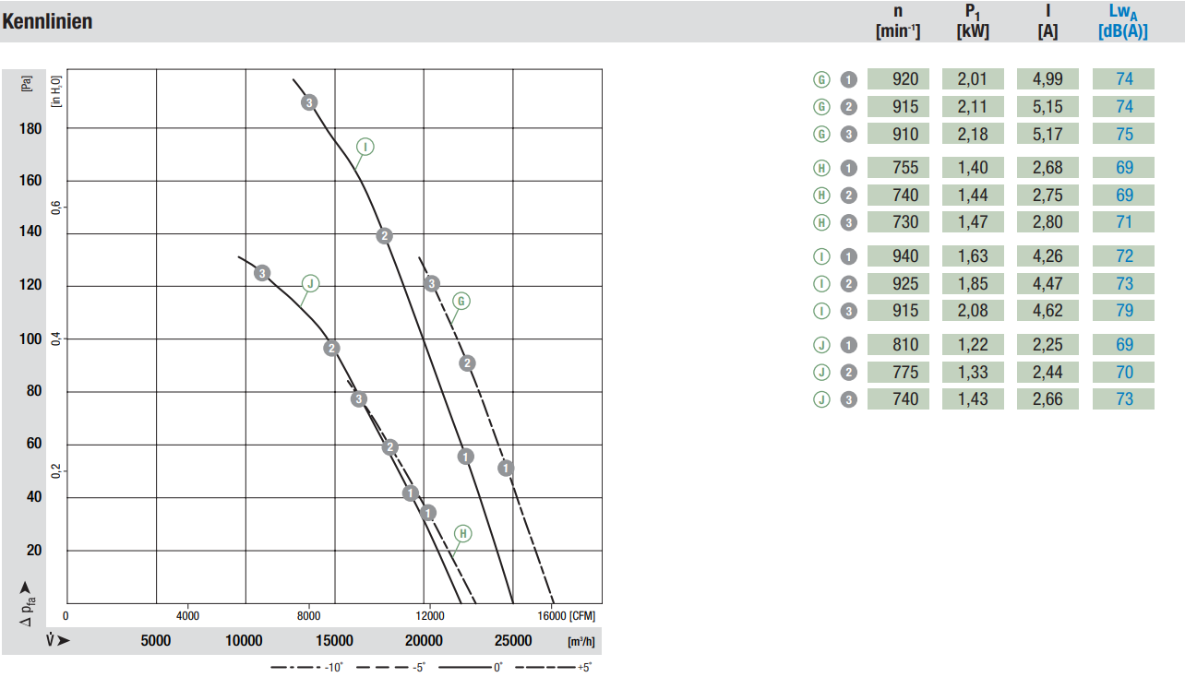Select point 3 marker at top of curve I
The image size is (1185, 689).
click(x=309, y=102)
